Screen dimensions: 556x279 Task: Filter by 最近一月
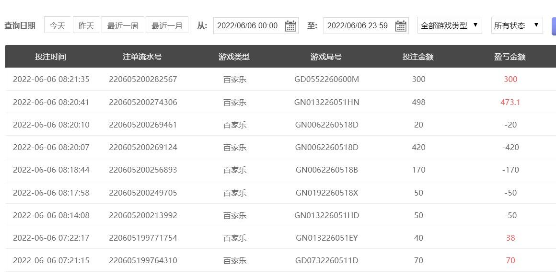pos(167,25)
